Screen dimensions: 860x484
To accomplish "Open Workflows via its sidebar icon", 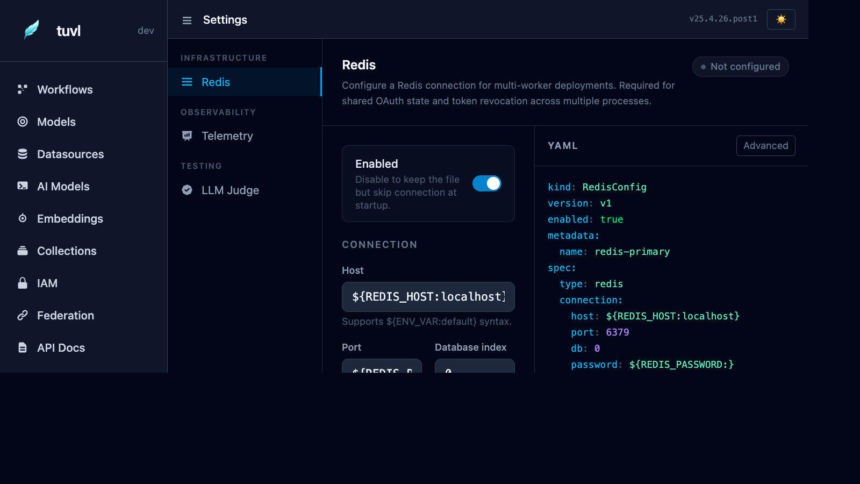I will click(23, 89).
